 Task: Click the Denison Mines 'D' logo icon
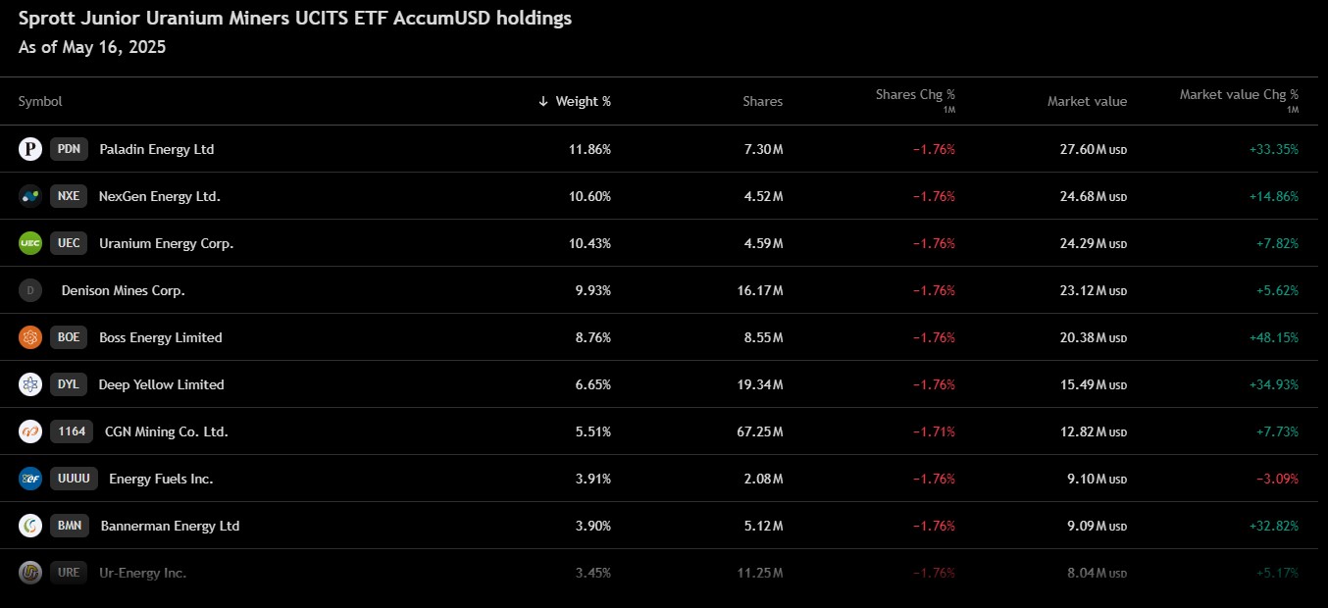(30, 290)
